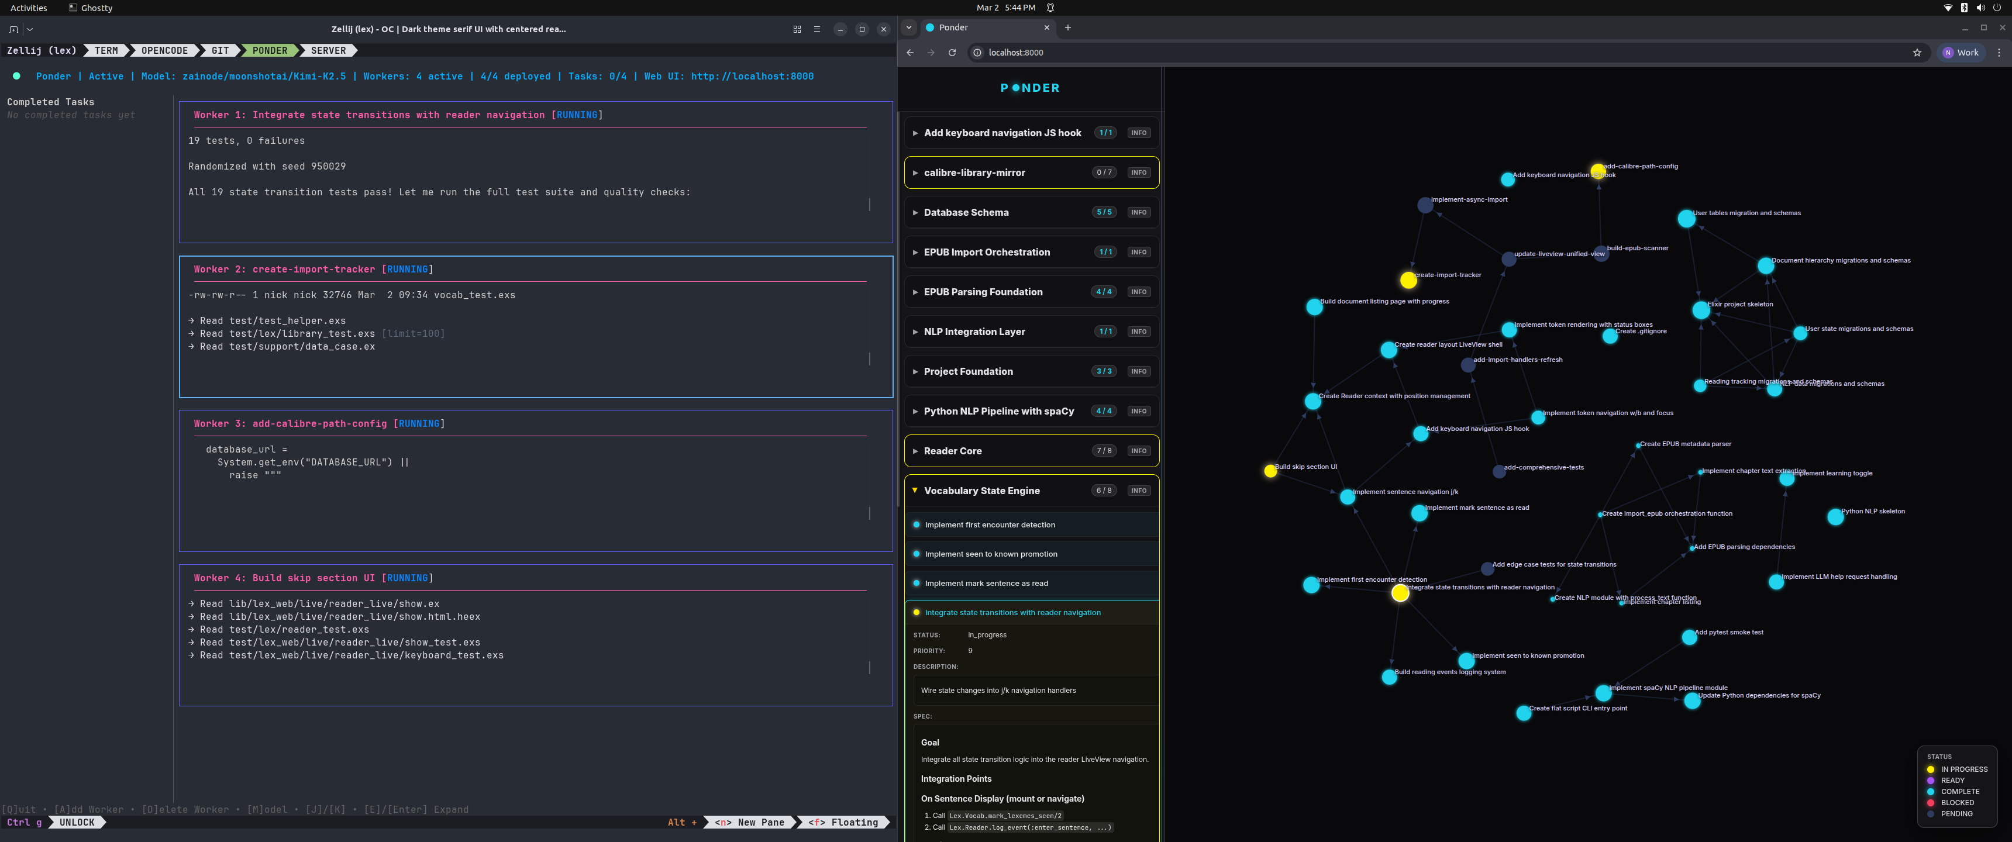
Task: Click the browser reload icon
Action: coord(952,52)
